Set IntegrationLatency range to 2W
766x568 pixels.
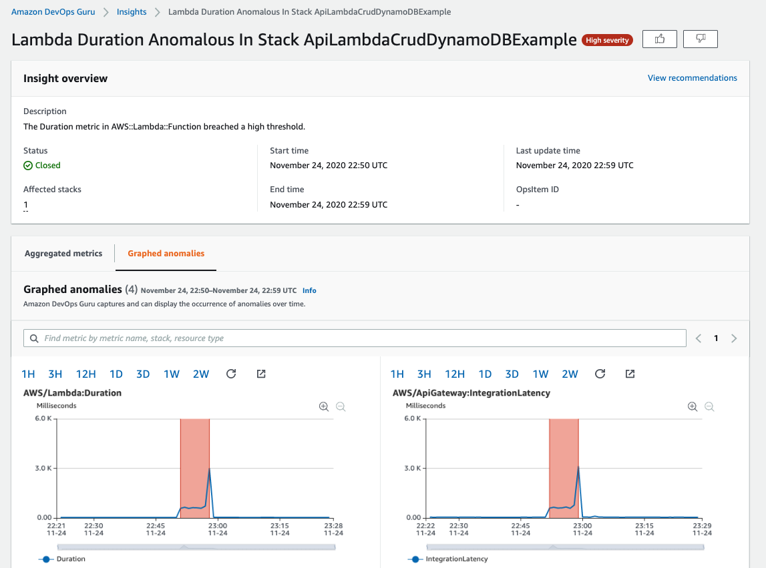pos(570,374)
